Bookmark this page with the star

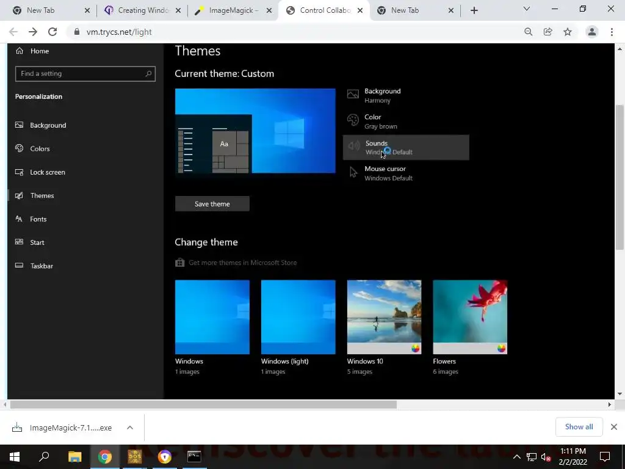coord(568,32)
